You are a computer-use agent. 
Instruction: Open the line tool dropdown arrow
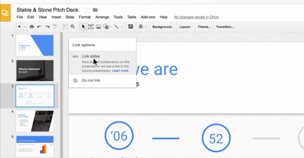[122, 27]
